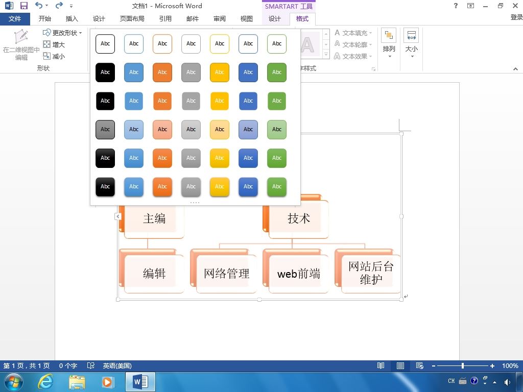The height and width of the screenshot is (392, 523).
Task: Switch to the 插入 tab
Action: click(72, 19)
